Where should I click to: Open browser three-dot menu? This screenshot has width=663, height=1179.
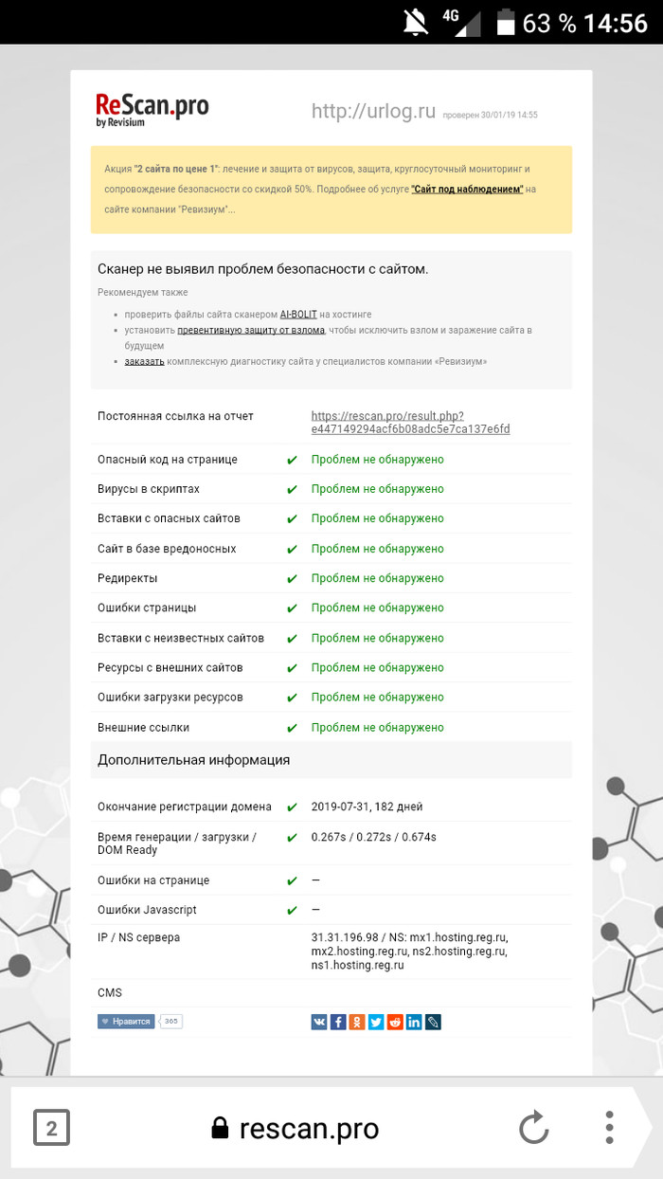pyautogui.click(x=610, y=1128)
